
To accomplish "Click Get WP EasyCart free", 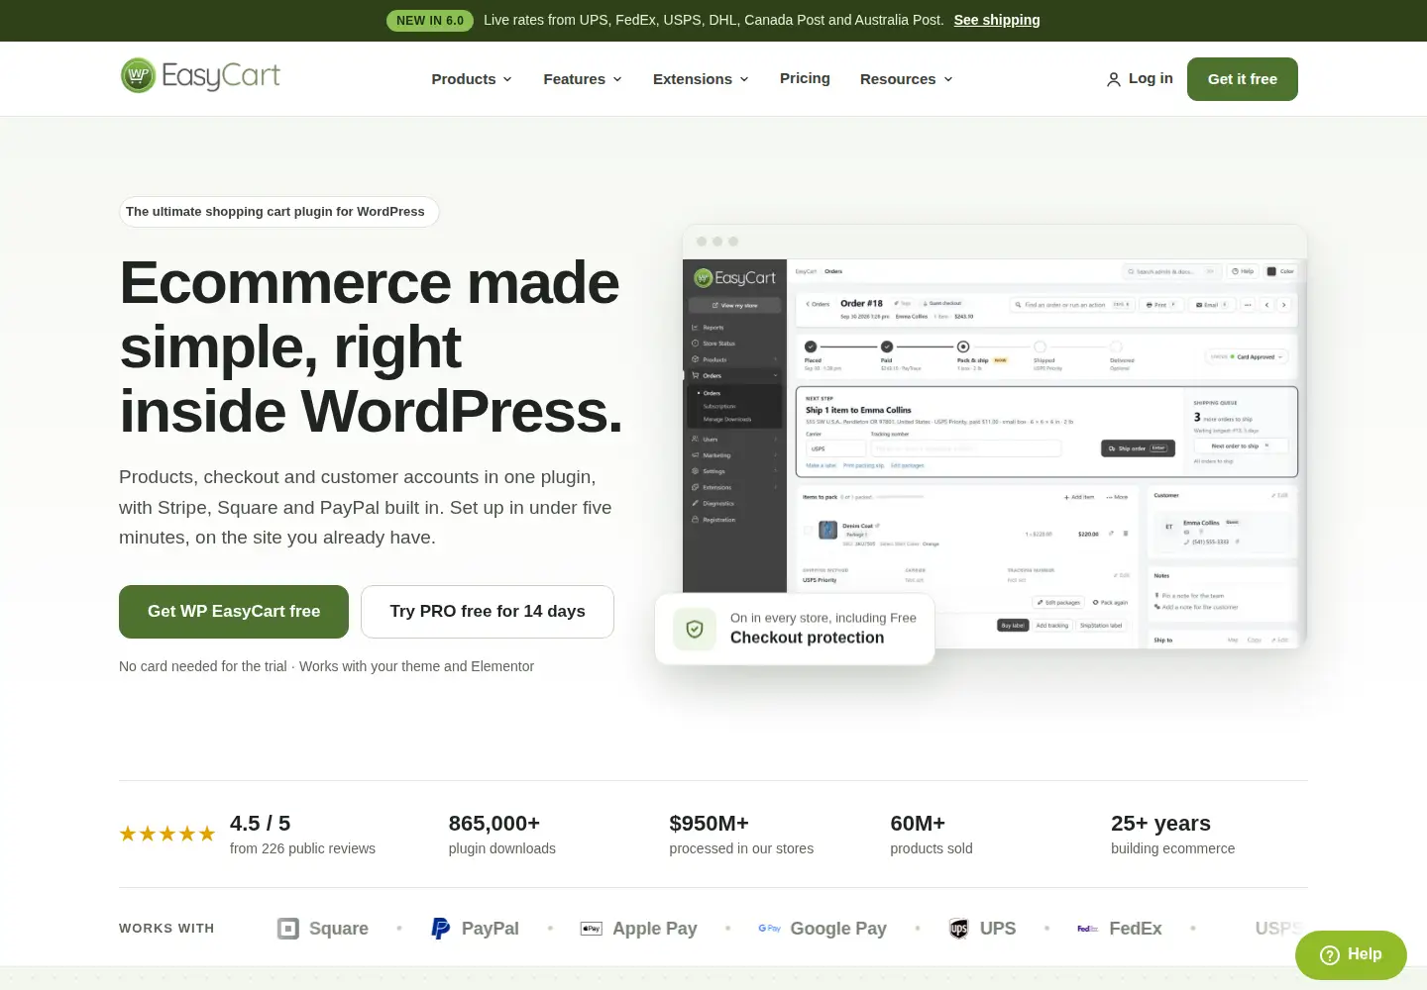I will click(234, 612).
